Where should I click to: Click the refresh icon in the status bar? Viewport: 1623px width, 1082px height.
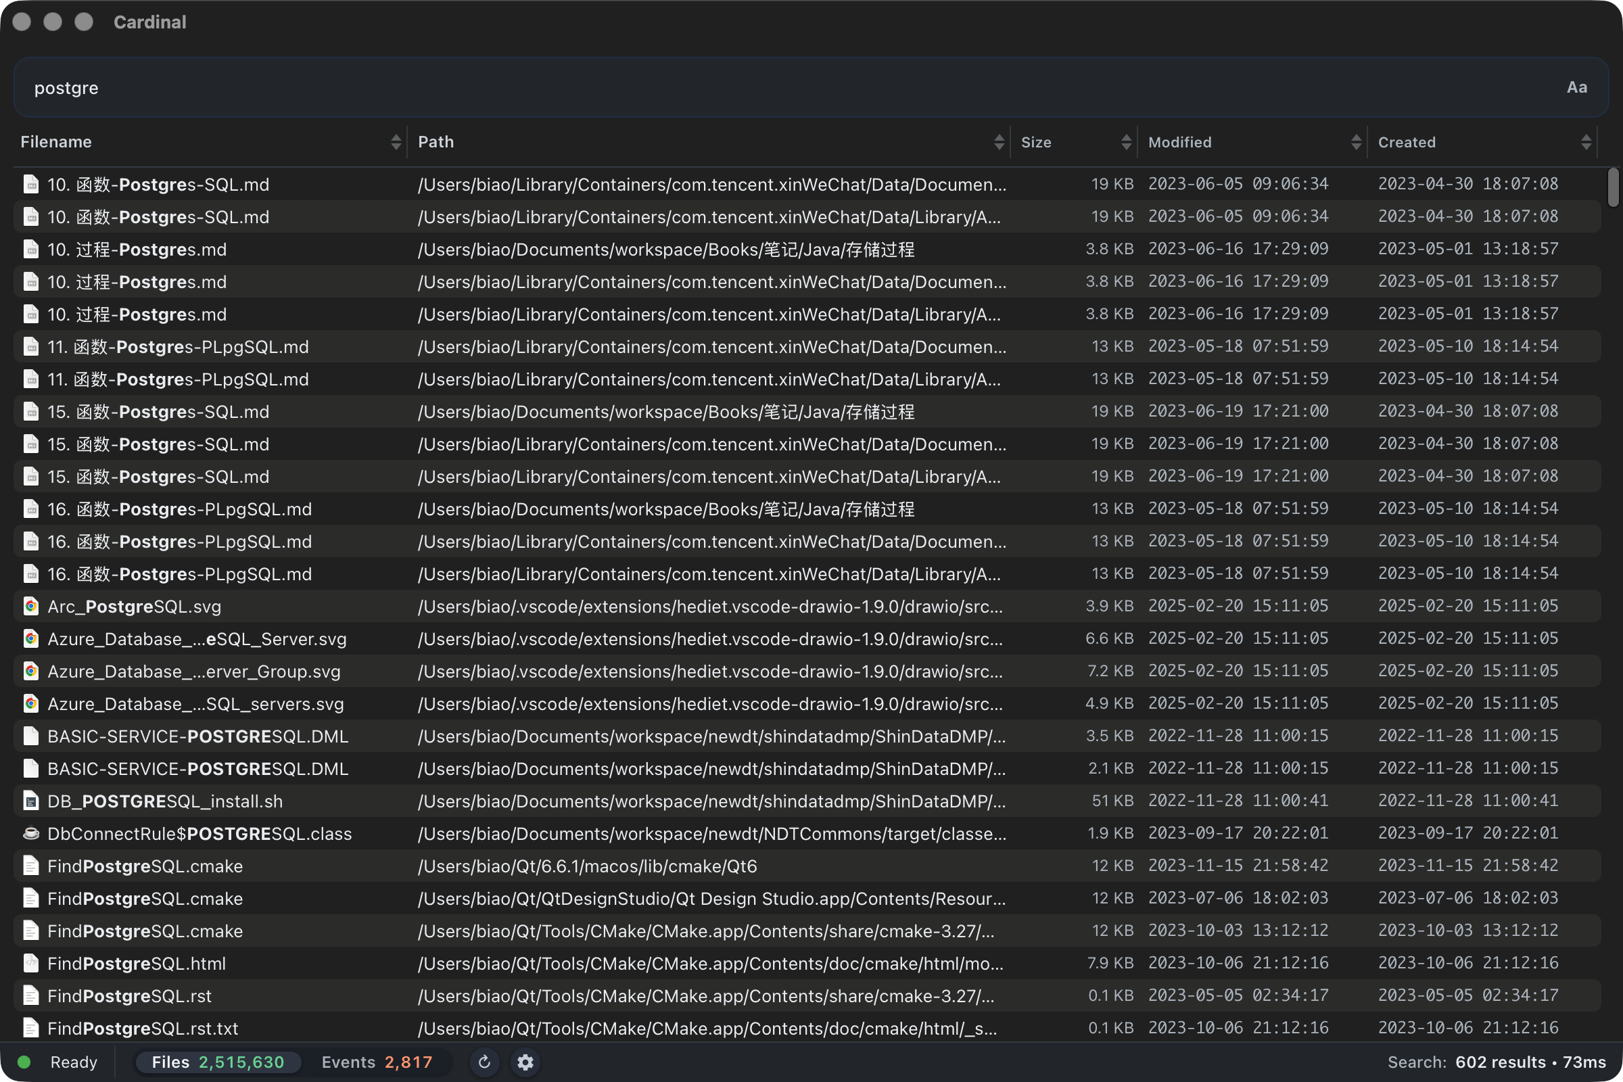[x=484, y=1062]
